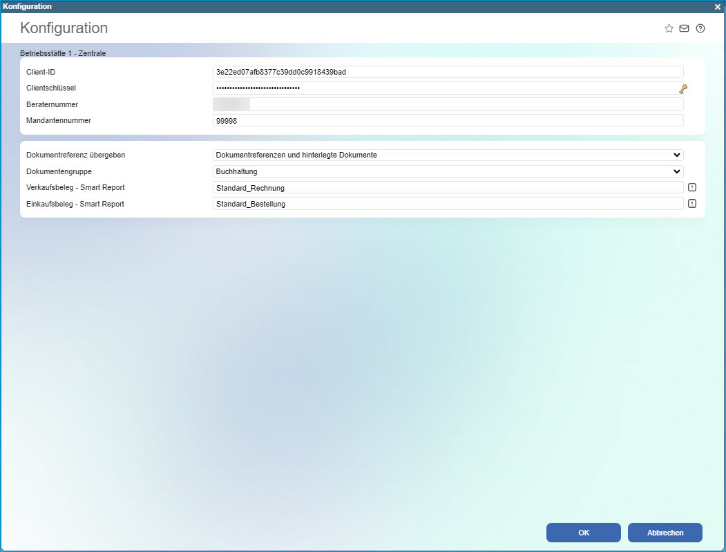Click the Standard_Bestellung text field
The width and height of the screenshot is (726, 552).
point(448,204)
